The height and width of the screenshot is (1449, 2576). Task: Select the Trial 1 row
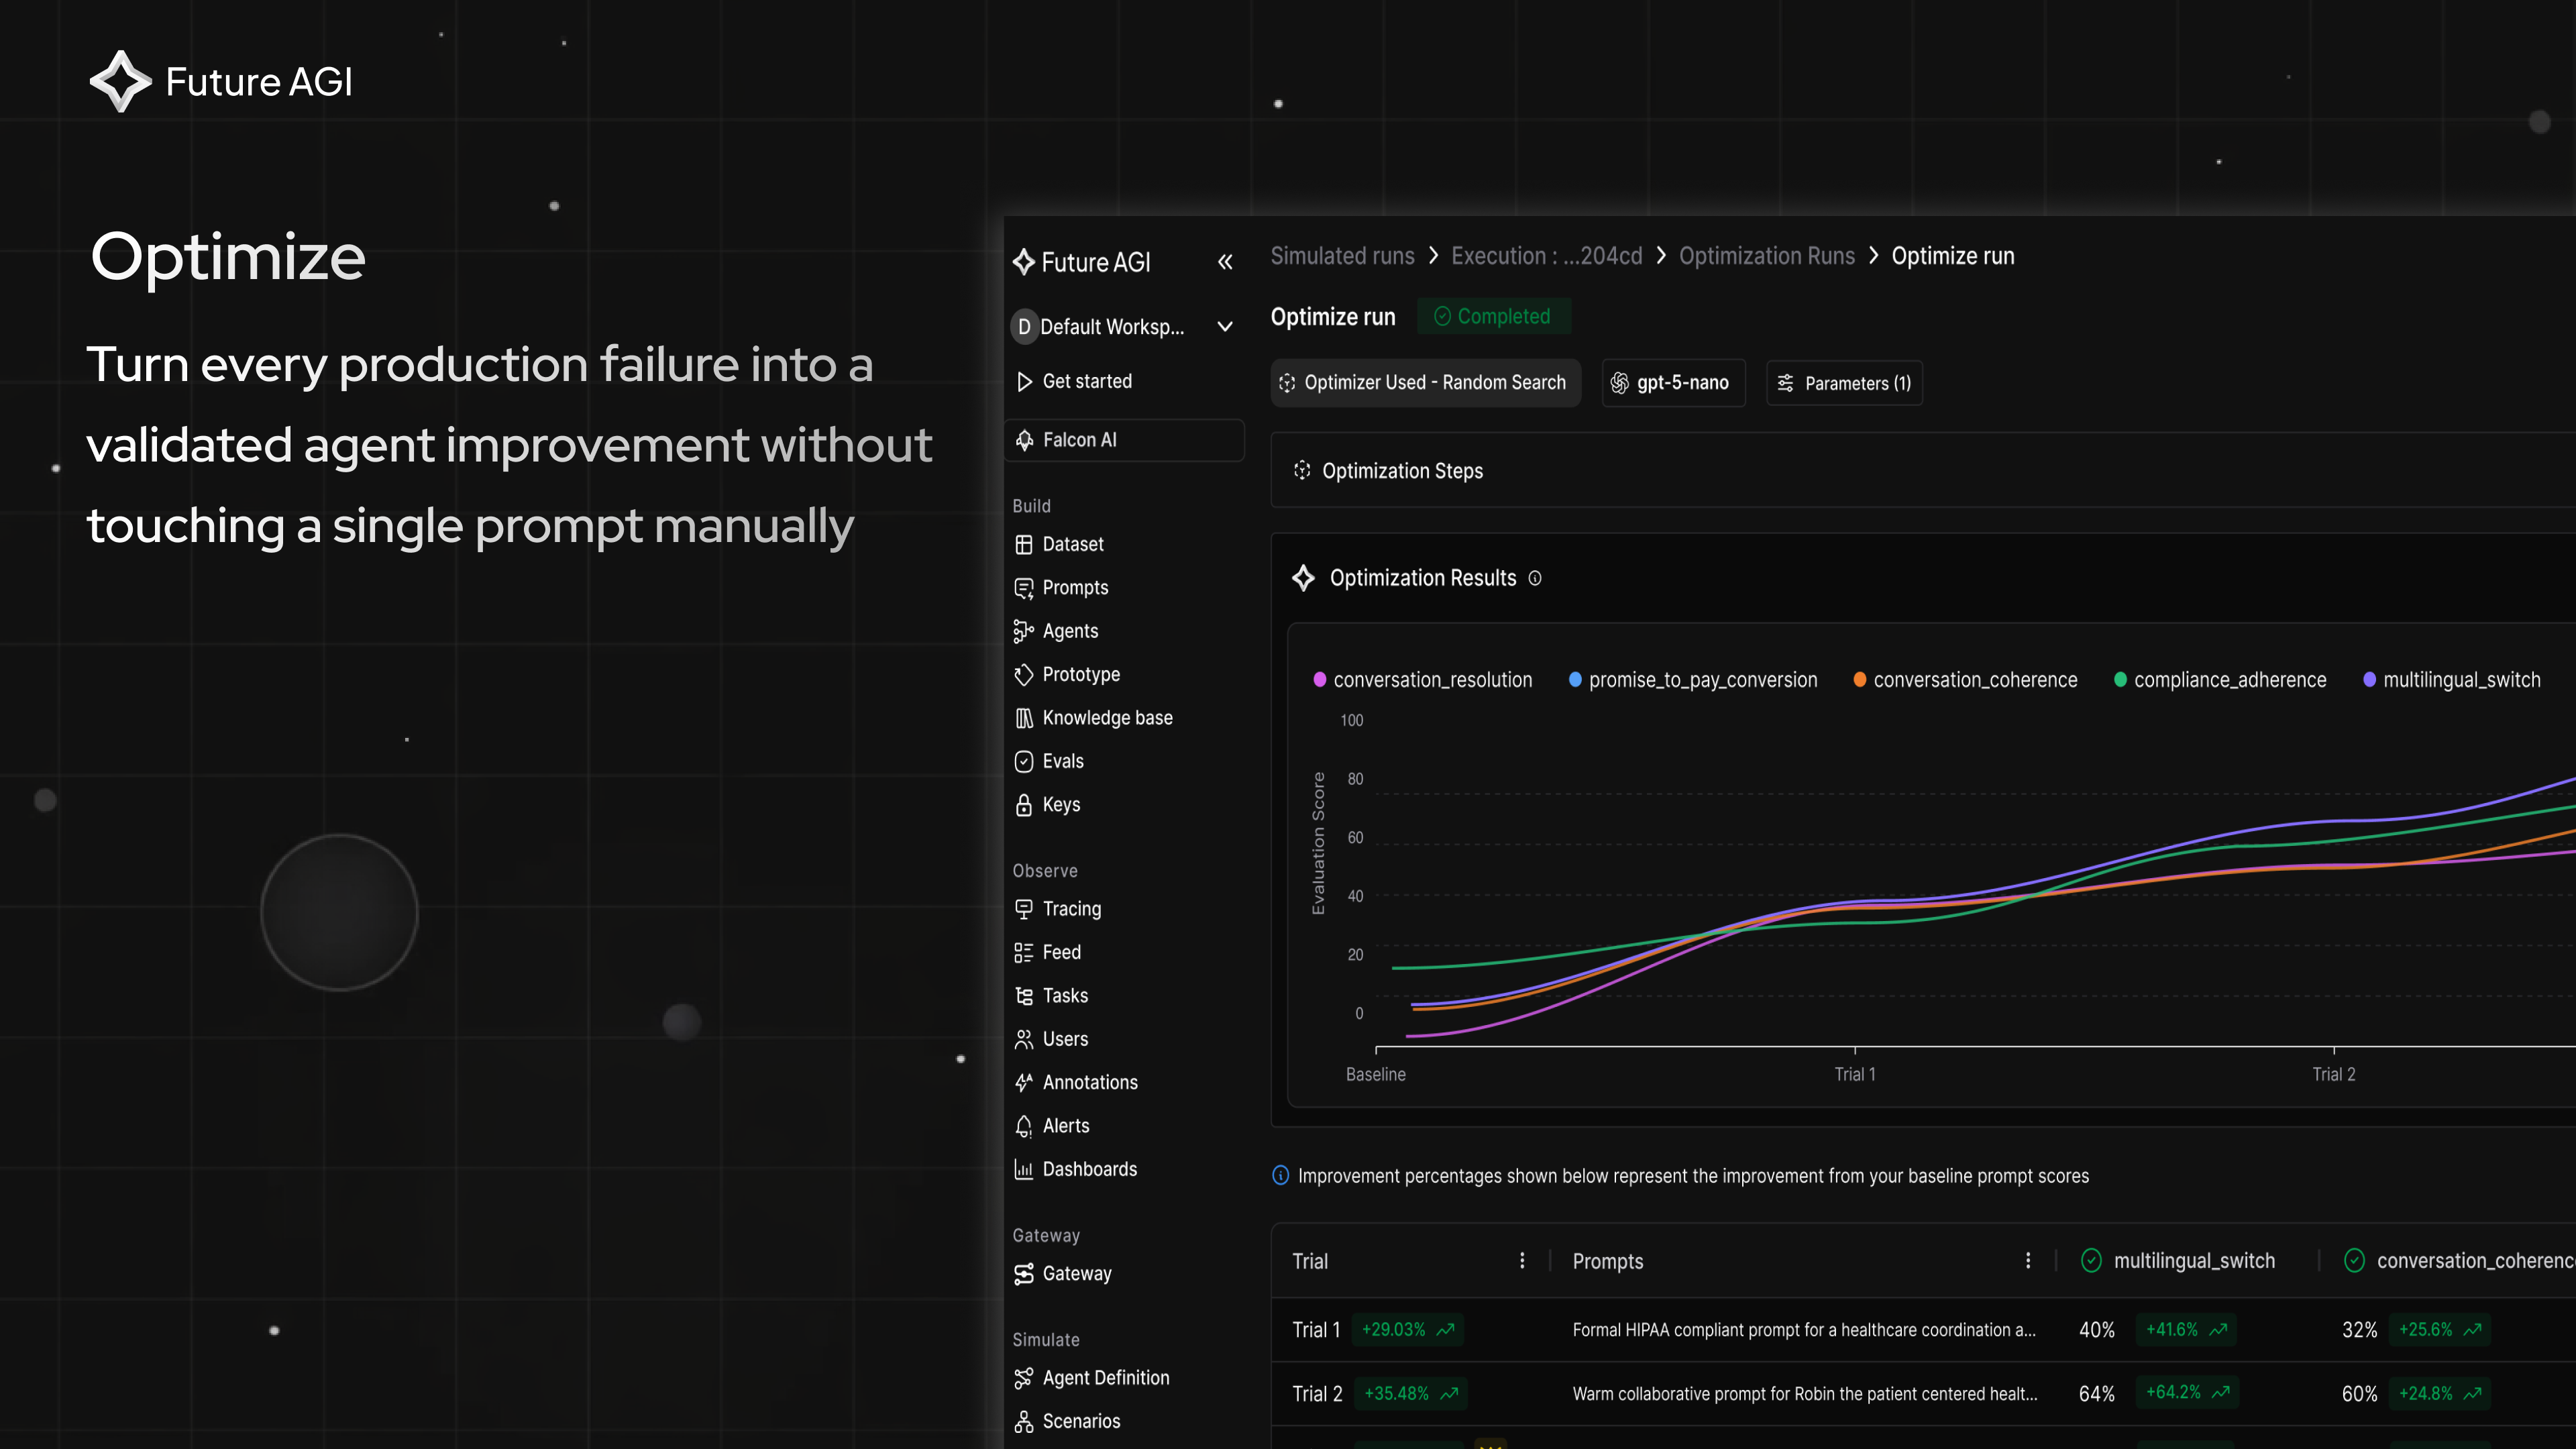point(1923,1330)
